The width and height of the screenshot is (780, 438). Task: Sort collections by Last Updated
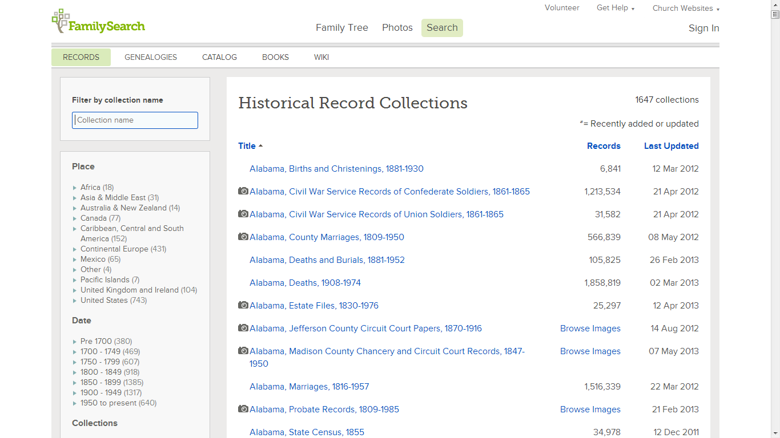671,146
